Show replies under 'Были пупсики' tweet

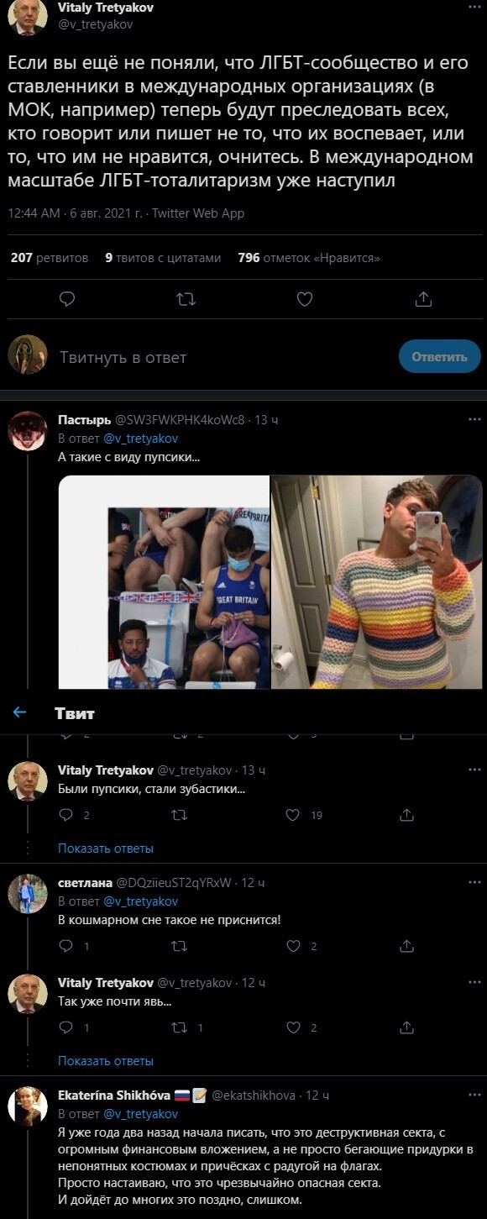point(106,849)
